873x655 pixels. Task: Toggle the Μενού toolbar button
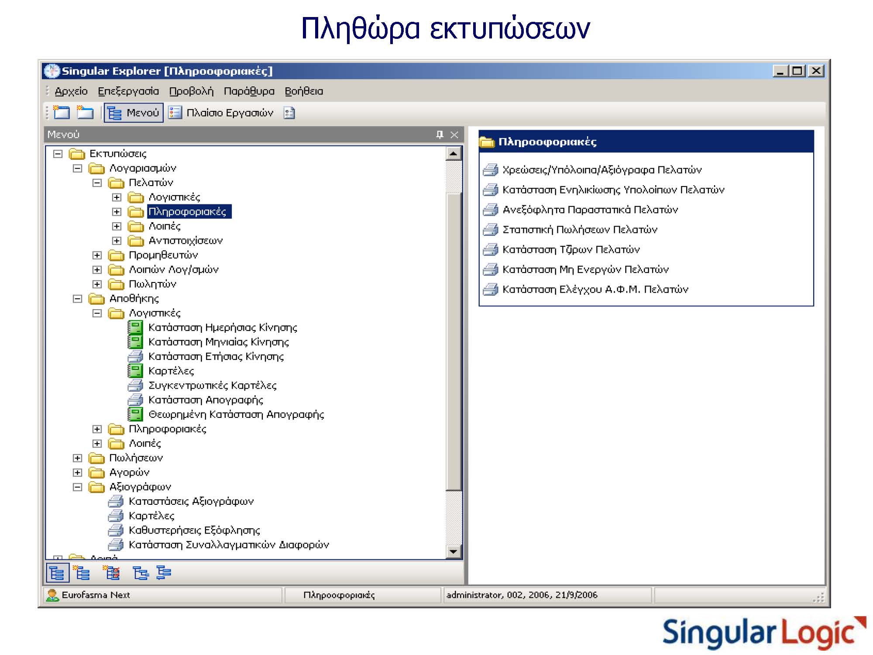click(134, 113)
